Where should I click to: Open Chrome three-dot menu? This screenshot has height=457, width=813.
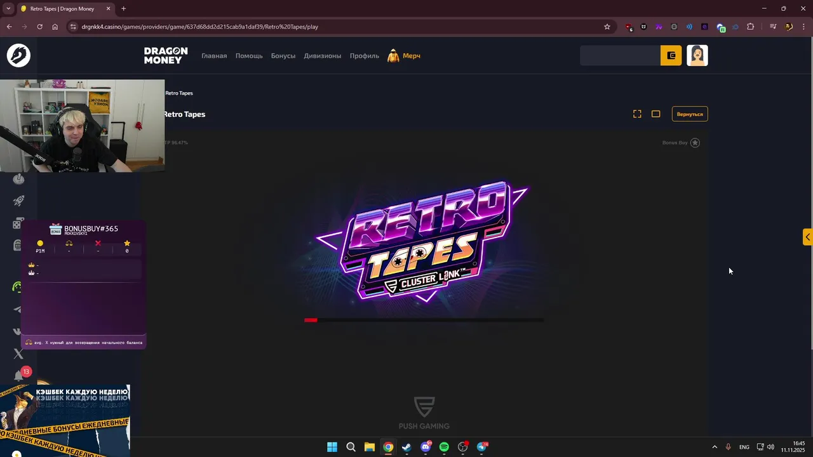[803, 27]
